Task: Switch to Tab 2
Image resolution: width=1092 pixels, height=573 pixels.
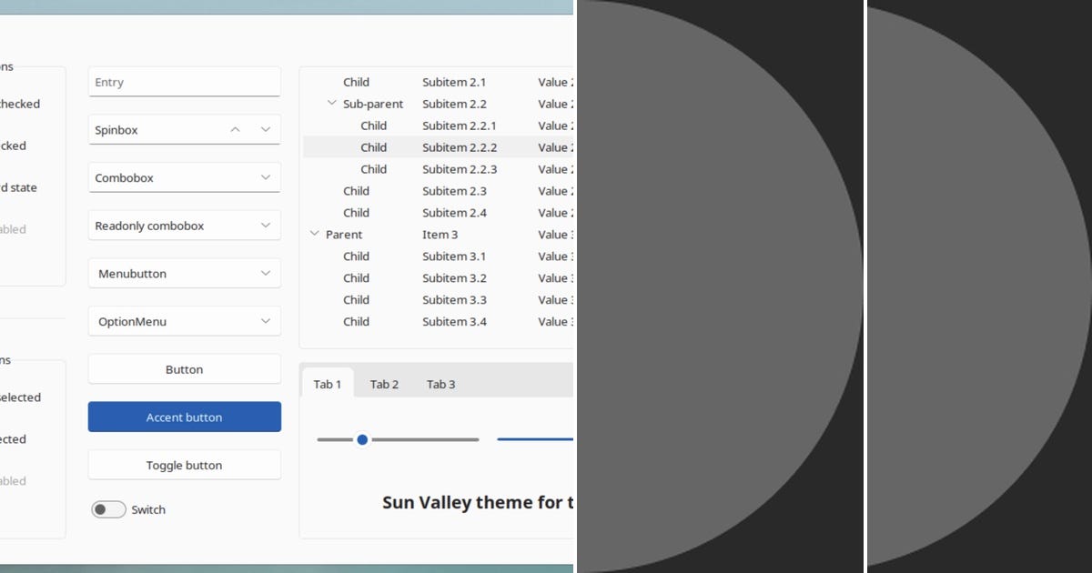Action: 384,384
